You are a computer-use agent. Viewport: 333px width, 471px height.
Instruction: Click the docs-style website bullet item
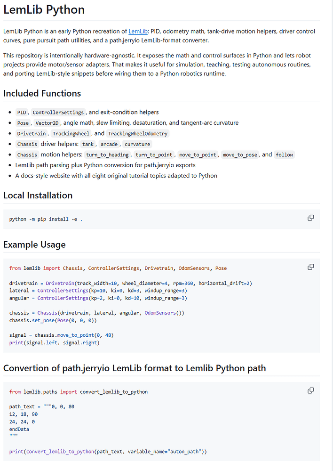click(116, 176)
